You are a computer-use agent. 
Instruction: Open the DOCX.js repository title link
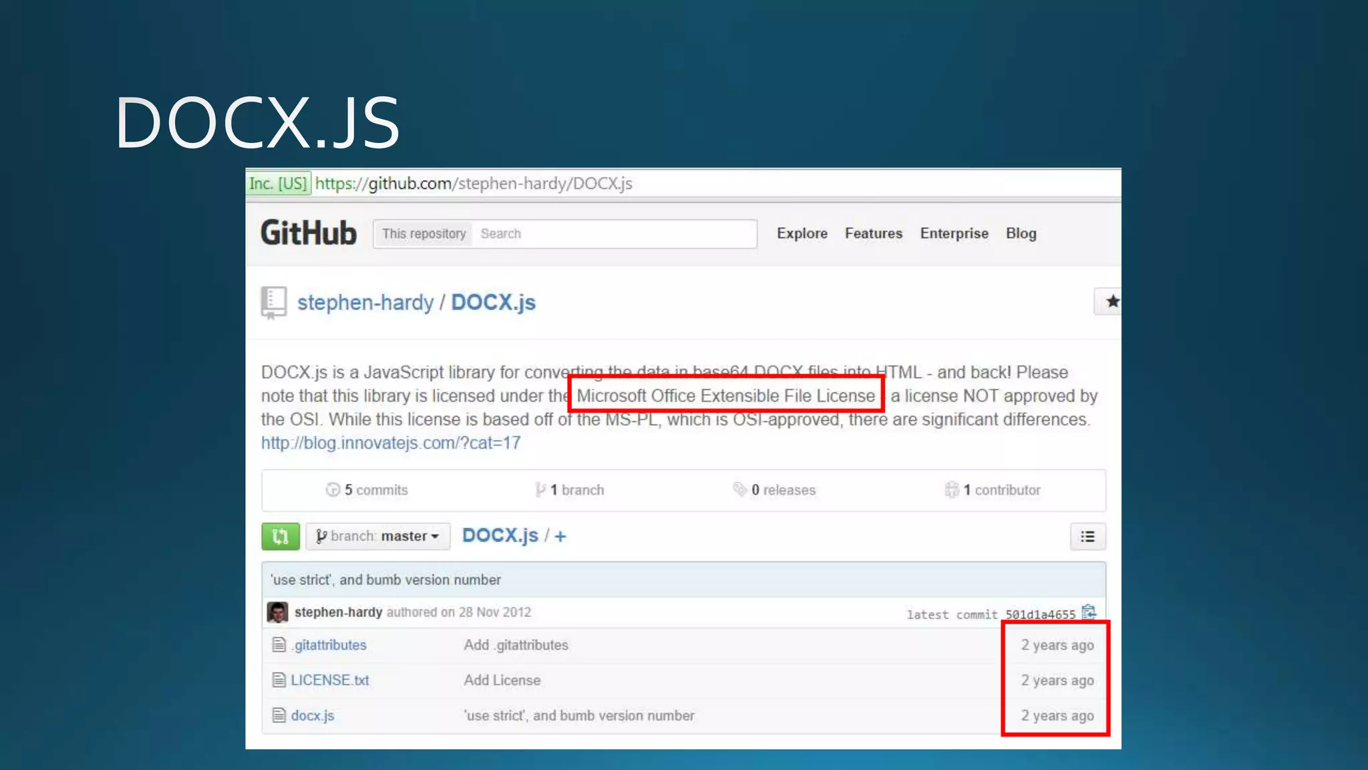493,303
